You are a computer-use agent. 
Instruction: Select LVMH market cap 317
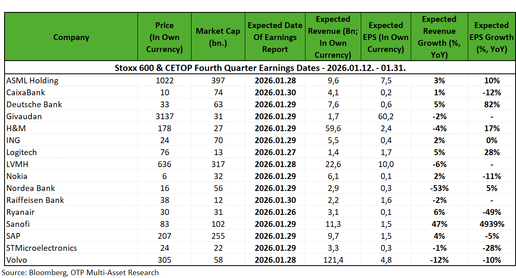coord(218,164)
